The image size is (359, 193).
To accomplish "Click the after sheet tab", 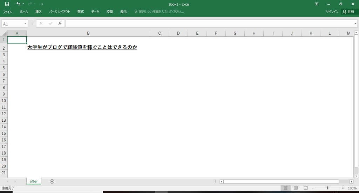I will [34, 181].
